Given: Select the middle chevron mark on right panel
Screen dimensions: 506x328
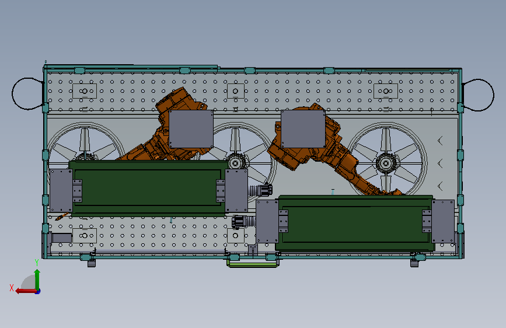Looking at the screenshot, I should (440, 163).
